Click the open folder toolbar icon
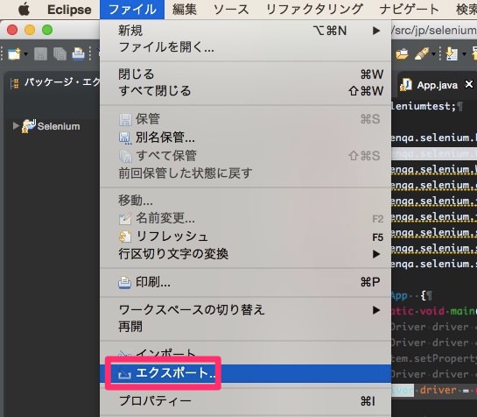 click(x=402, y=54)
